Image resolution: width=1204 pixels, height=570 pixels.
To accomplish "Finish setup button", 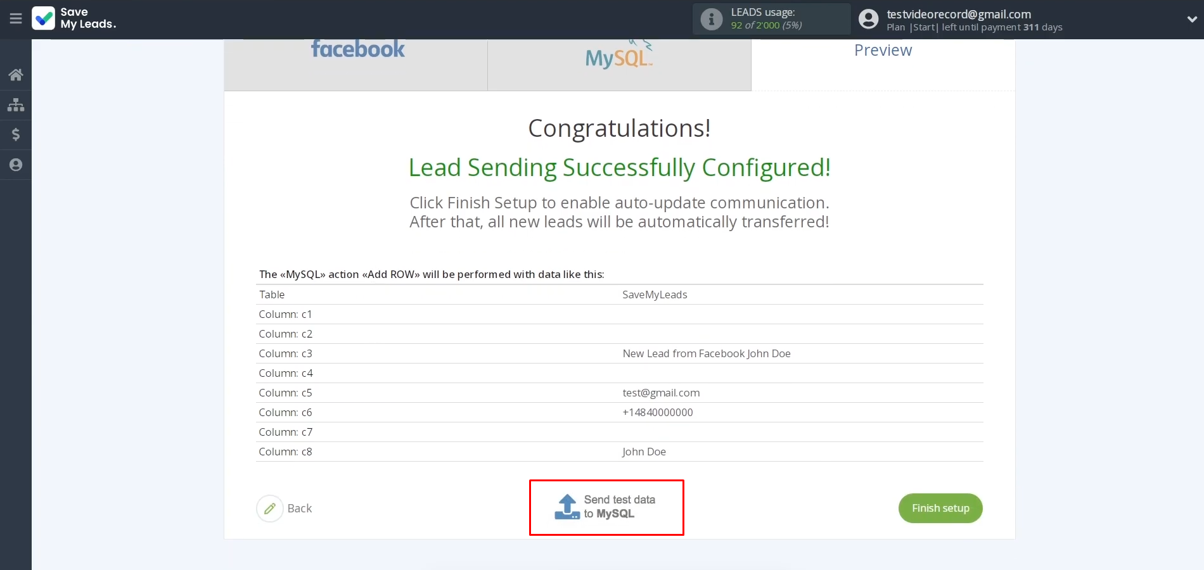I will [940, 508].
